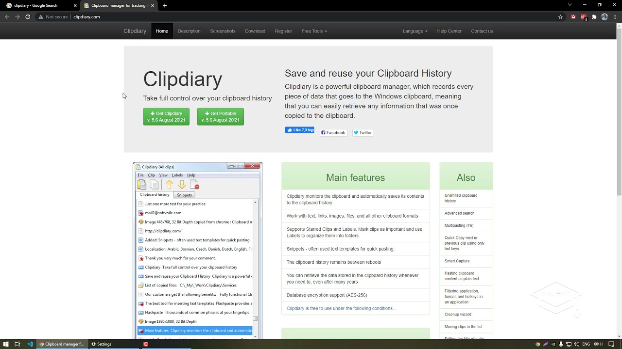Click the Twitter share button

point(363,132)
